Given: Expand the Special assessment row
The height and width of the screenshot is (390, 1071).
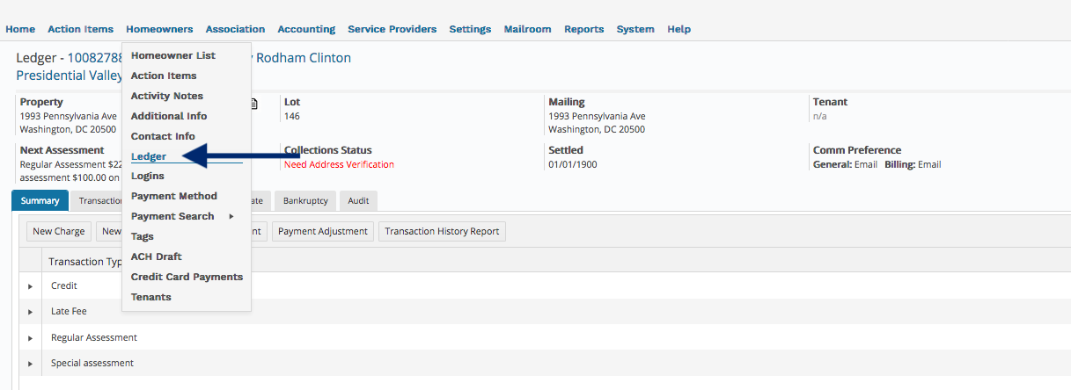Looking at the screenshot, I should click(x=30, y=363).
